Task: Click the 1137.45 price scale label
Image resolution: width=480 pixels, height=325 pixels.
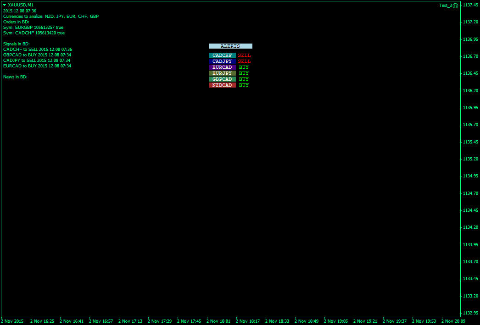Action: tap(470, 5)
